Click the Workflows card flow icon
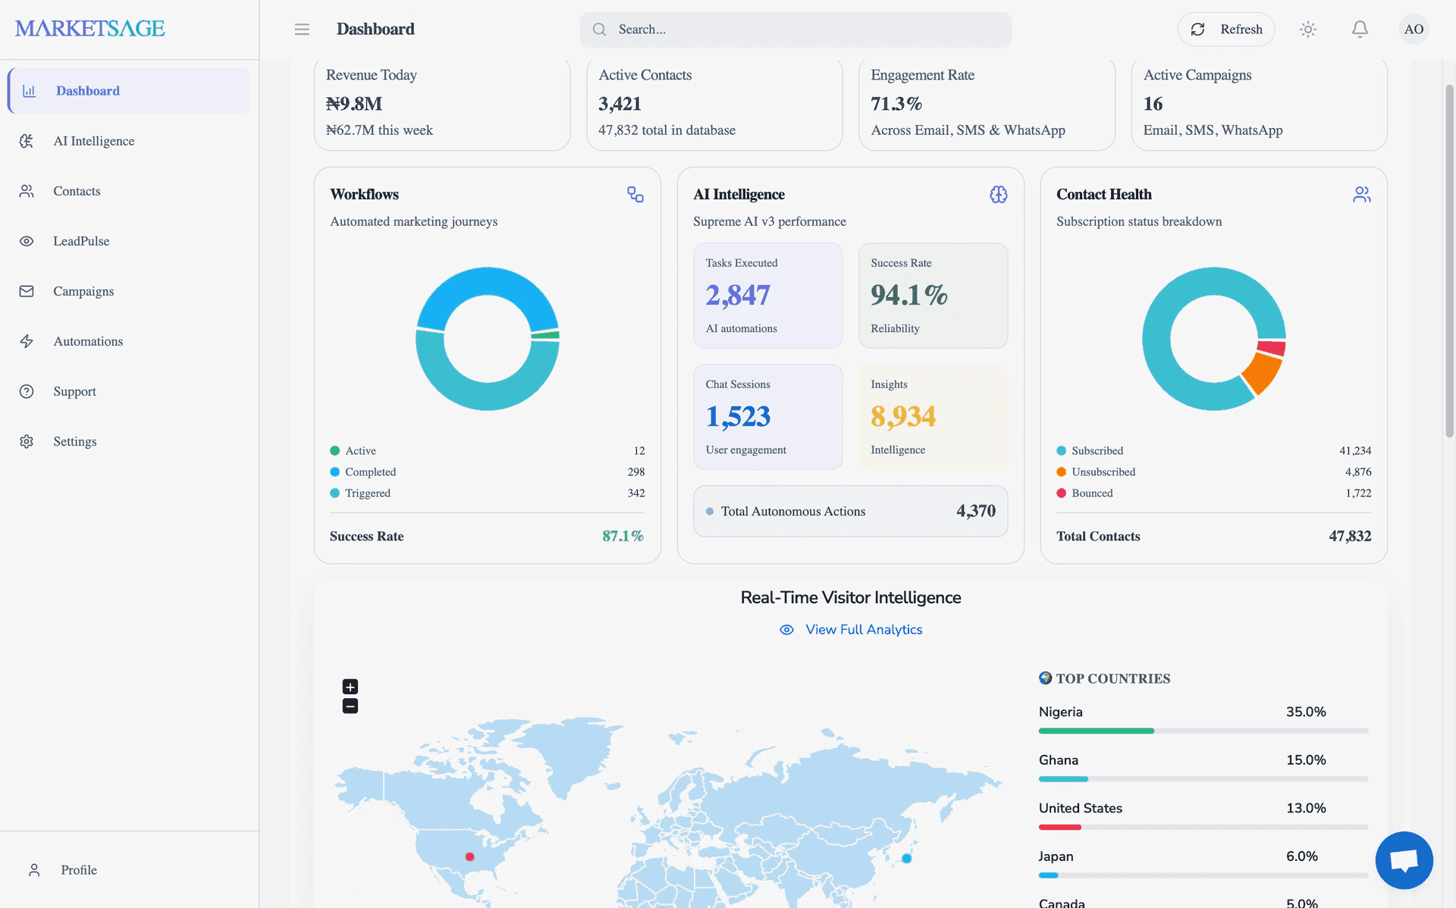The width and height of the screenshot is (1456, 908). click(635, 195)
